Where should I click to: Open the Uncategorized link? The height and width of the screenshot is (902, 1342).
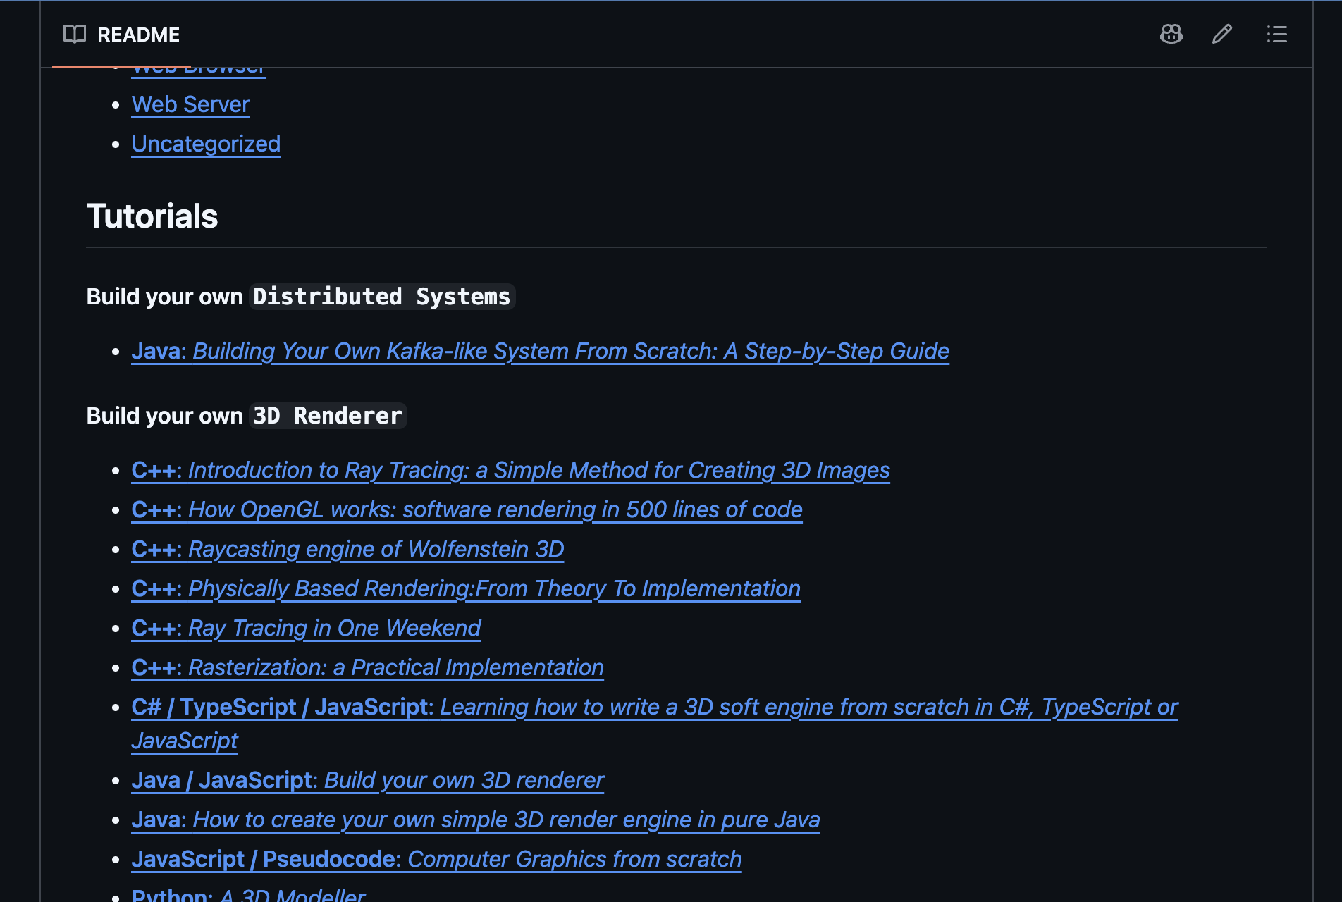[206, 144]
